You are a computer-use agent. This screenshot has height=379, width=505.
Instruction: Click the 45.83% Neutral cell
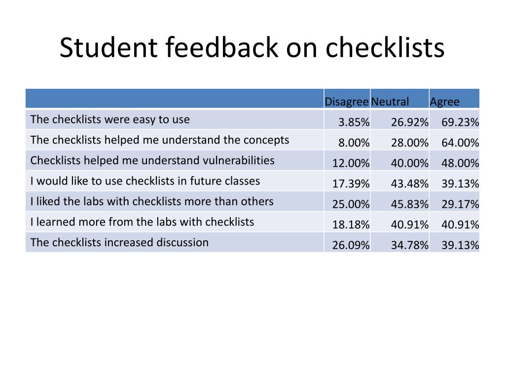[x=399, y=201]
